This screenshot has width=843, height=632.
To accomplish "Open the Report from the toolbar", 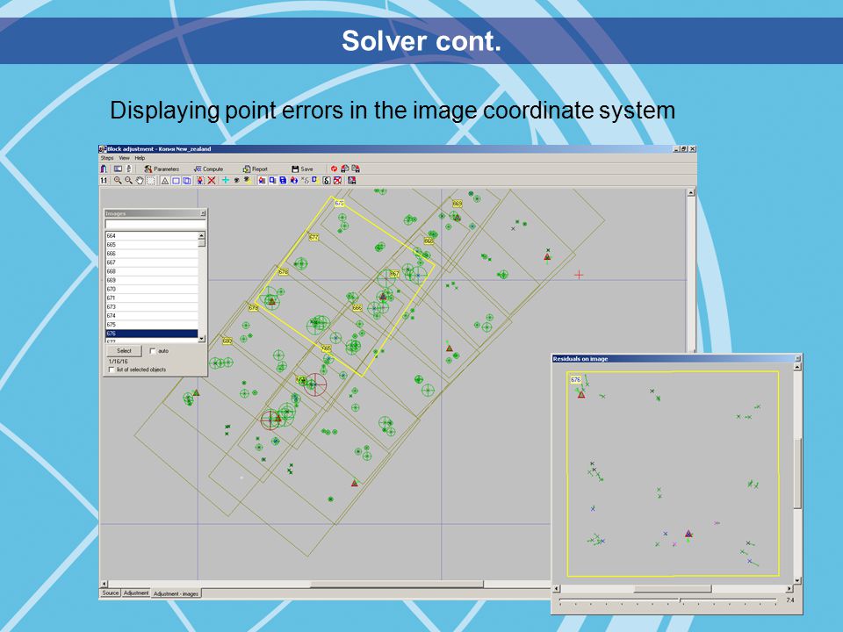I will (x=255, y=169).
